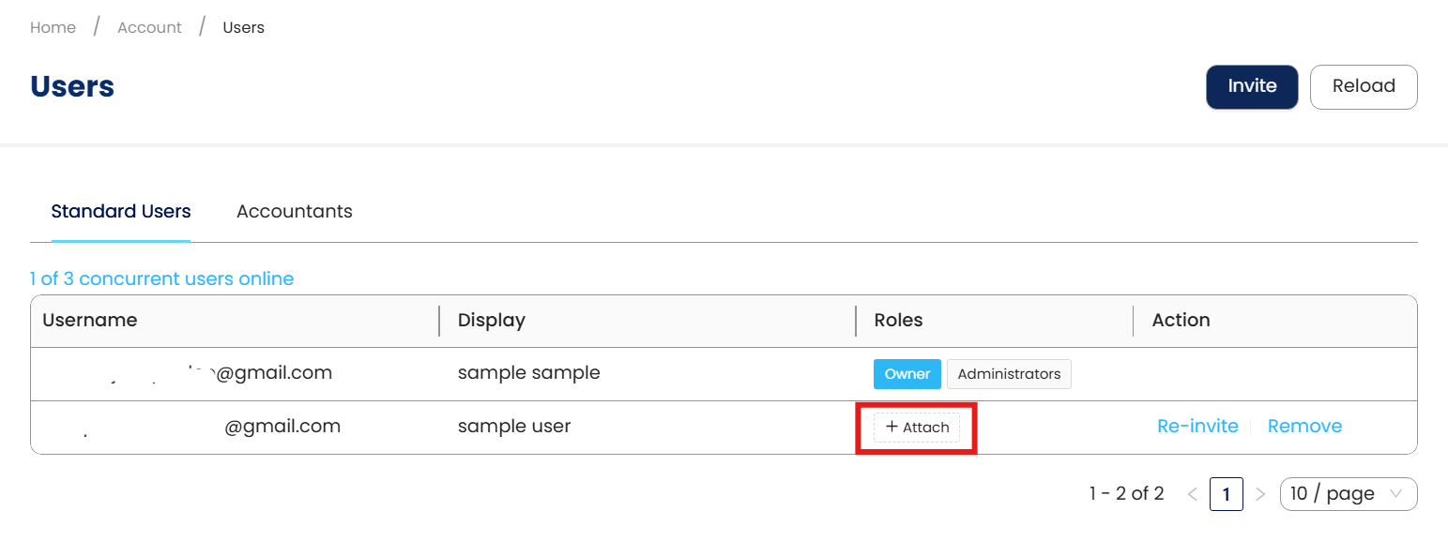Click the Owner role tag
The height and width of the screenshot is (541, 1448).
click(907, 374)
